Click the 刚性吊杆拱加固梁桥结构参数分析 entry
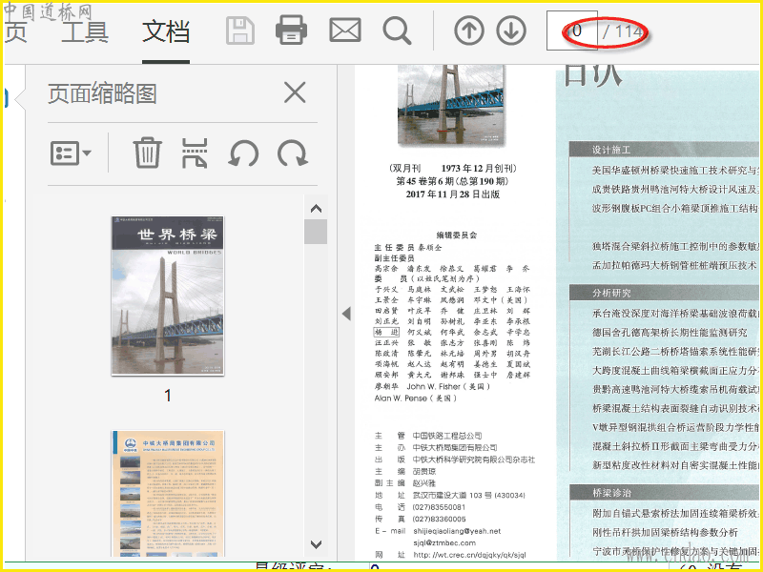The image size is (763, 572). (x=665, y=532)
